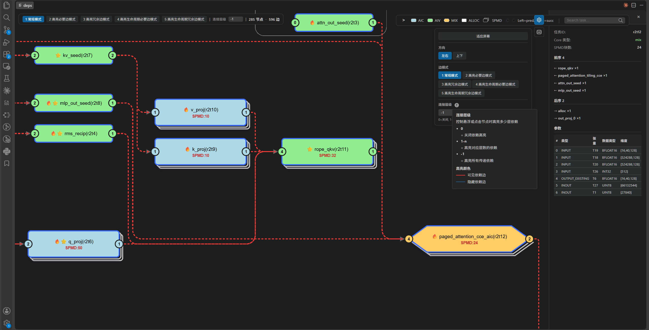Click the orange starburst icon in the title bar
Image resolution: width=649 pixels, height=330 pixels.
coord(626,5)
